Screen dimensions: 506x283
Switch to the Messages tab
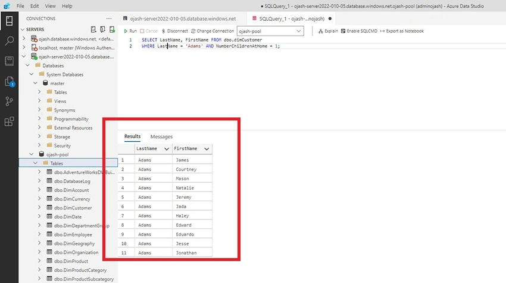(161, 136)
